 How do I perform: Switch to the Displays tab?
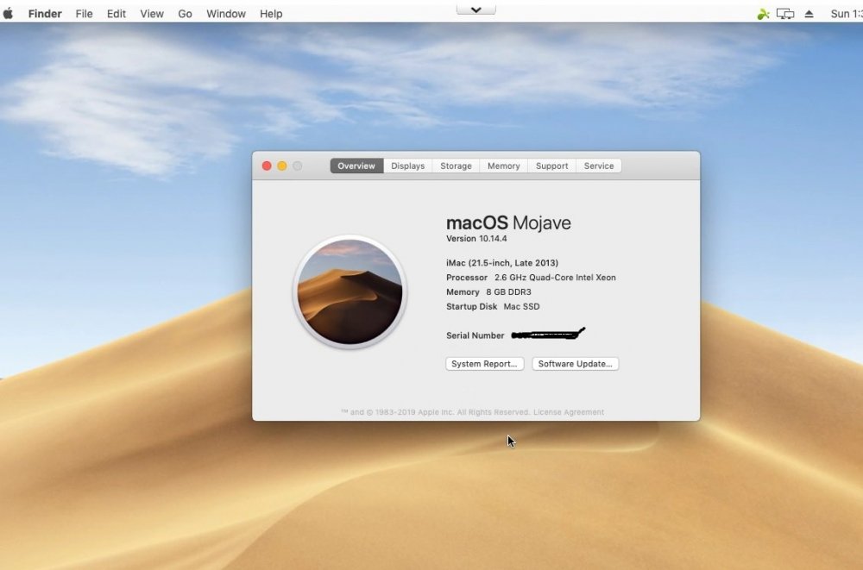(x=408, y=166)
